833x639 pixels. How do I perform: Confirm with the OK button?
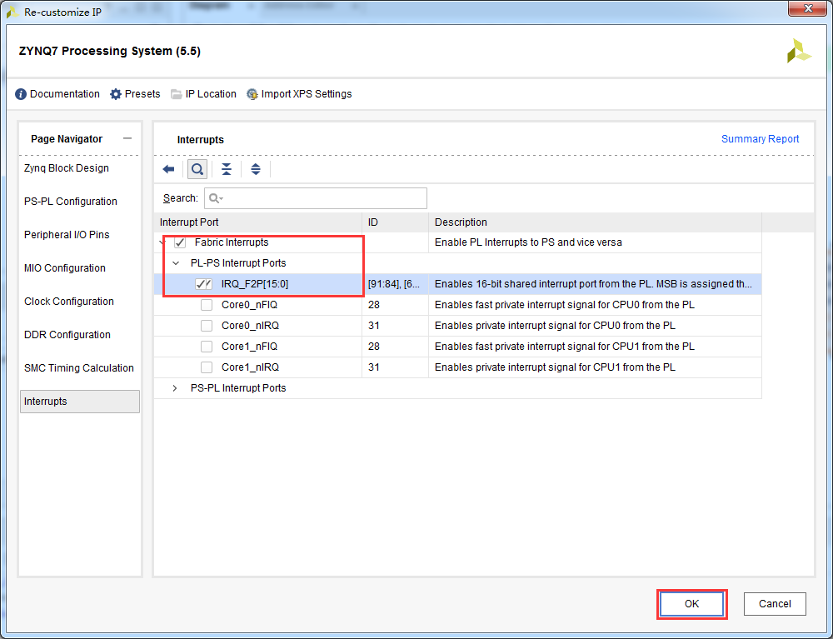(691, 604)
